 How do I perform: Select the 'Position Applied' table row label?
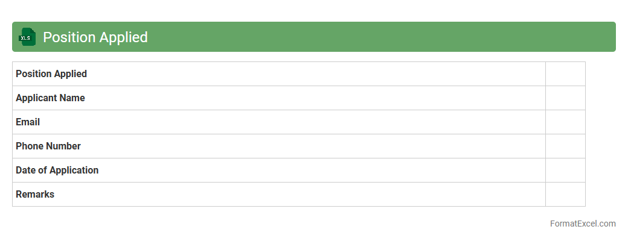tap(51, 74)
